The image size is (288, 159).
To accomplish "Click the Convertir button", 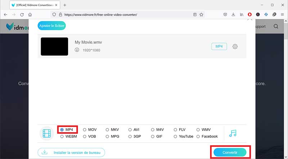I will click(x=230, y=153).
